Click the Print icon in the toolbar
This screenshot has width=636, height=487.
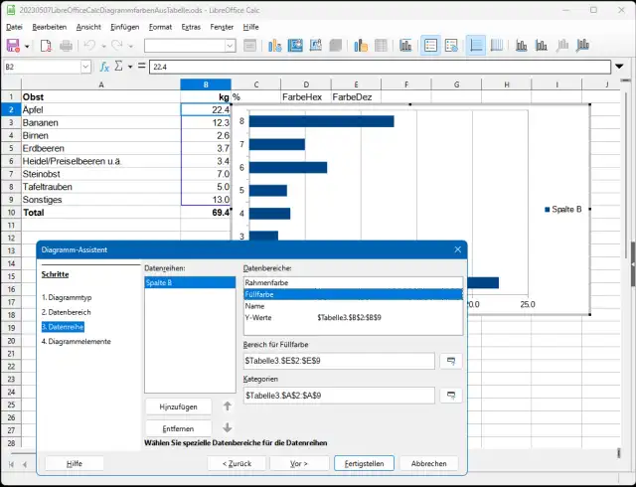pyautogui.click(x=66, y=46)
